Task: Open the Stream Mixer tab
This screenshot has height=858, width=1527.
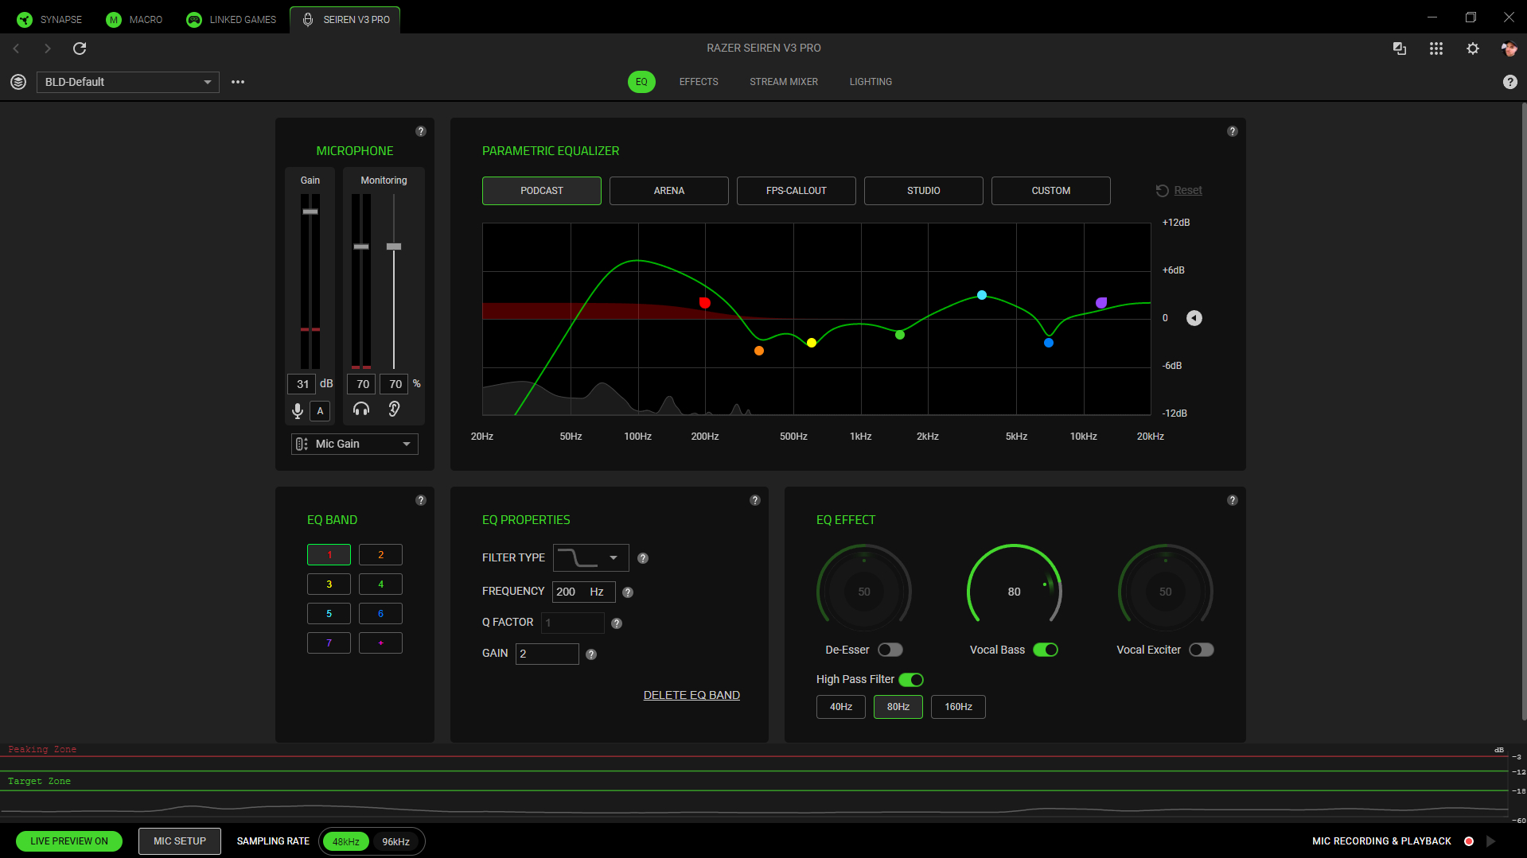Action: click(x=784, y=82)
